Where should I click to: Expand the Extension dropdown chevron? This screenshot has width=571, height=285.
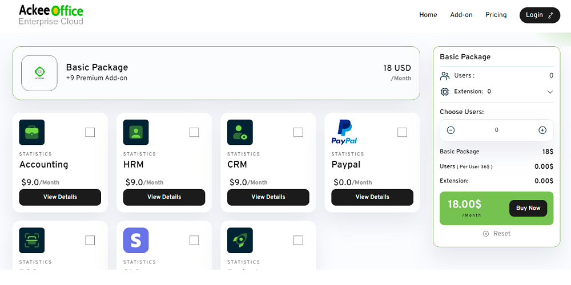pos(550,92)
